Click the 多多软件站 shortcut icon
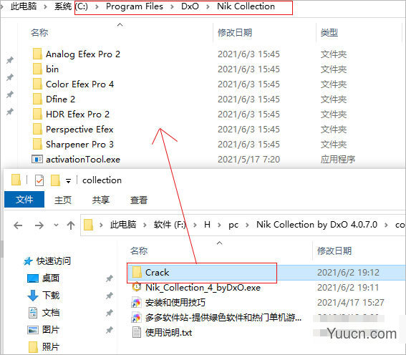406x355 pixels. click(137, 318)
